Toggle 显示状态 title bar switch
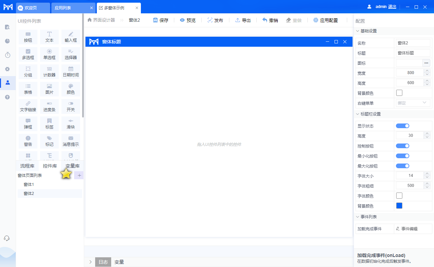Screen dimensions: 434x267 click(x=403, y=126)
